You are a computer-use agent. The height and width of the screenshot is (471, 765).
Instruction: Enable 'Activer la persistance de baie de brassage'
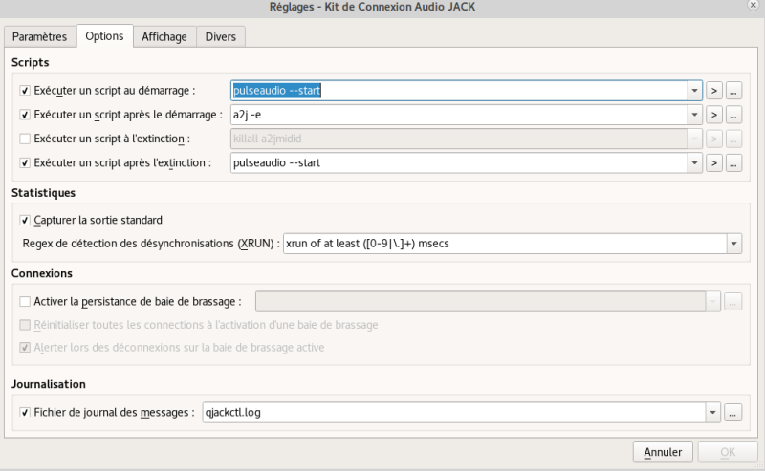point(25,302)
